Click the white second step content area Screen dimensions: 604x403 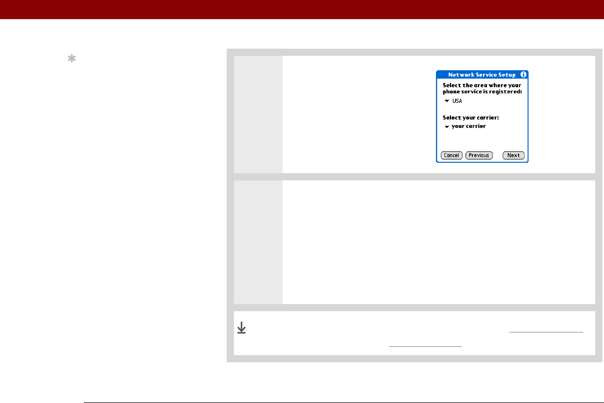tap(439, 242)
